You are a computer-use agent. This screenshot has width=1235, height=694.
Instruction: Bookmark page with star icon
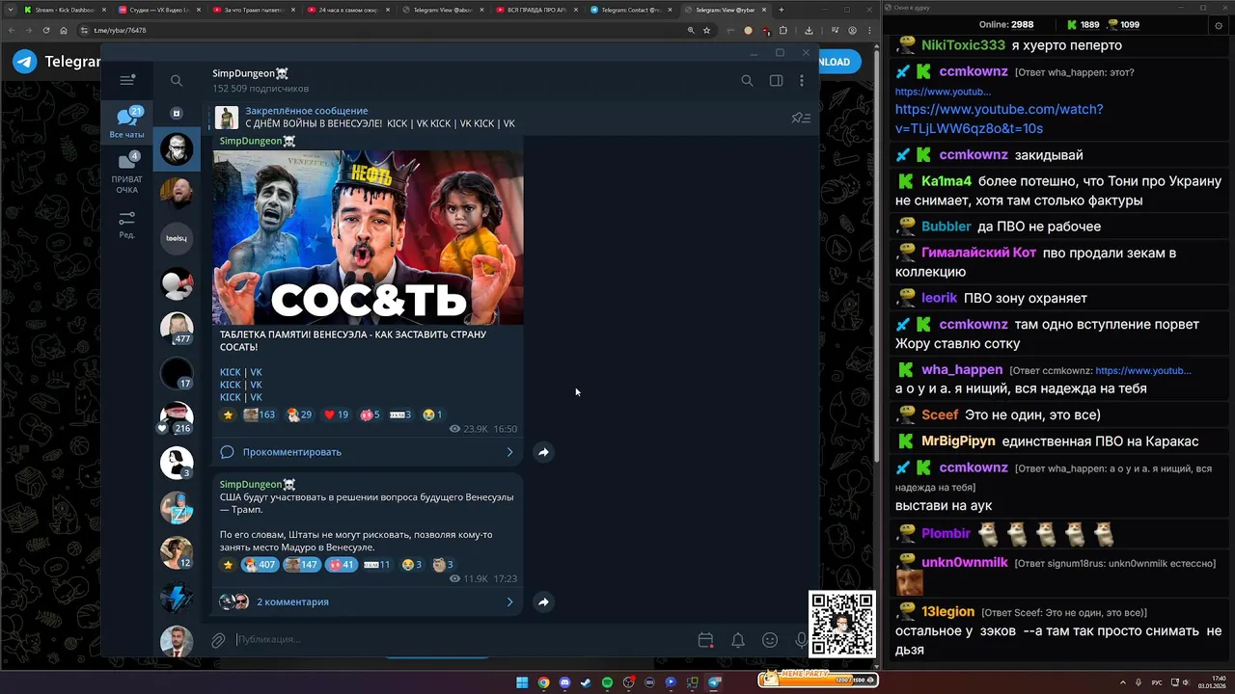pos(707,30)
